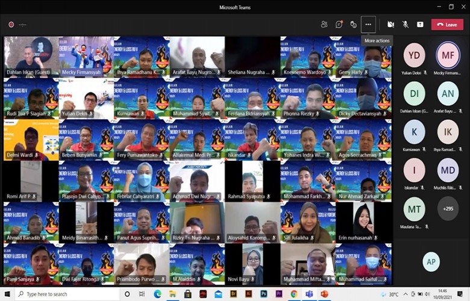Select M.Alaiddin's video tile
This screenshot has height=301, width=470.
click(197, 264)
